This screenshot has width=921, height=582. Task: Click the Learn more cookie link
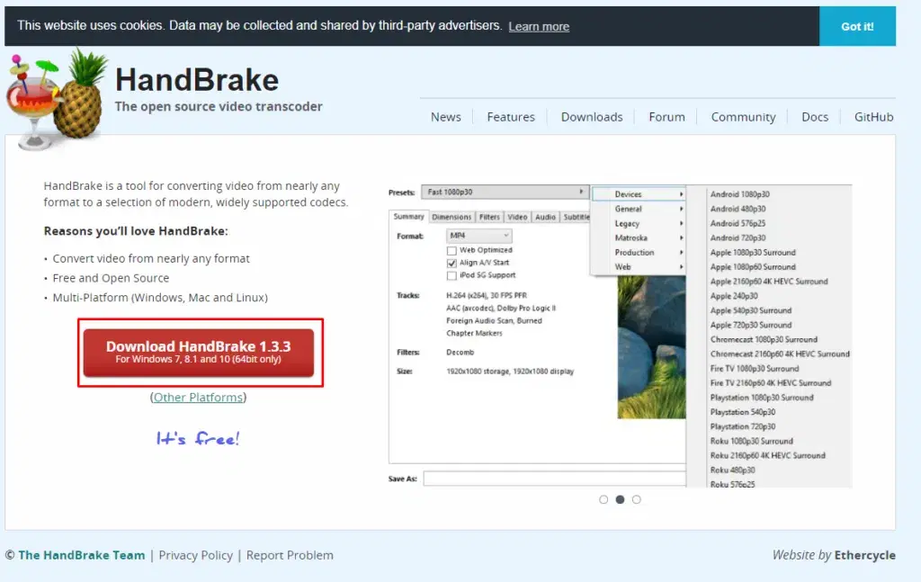pos(539,26)
